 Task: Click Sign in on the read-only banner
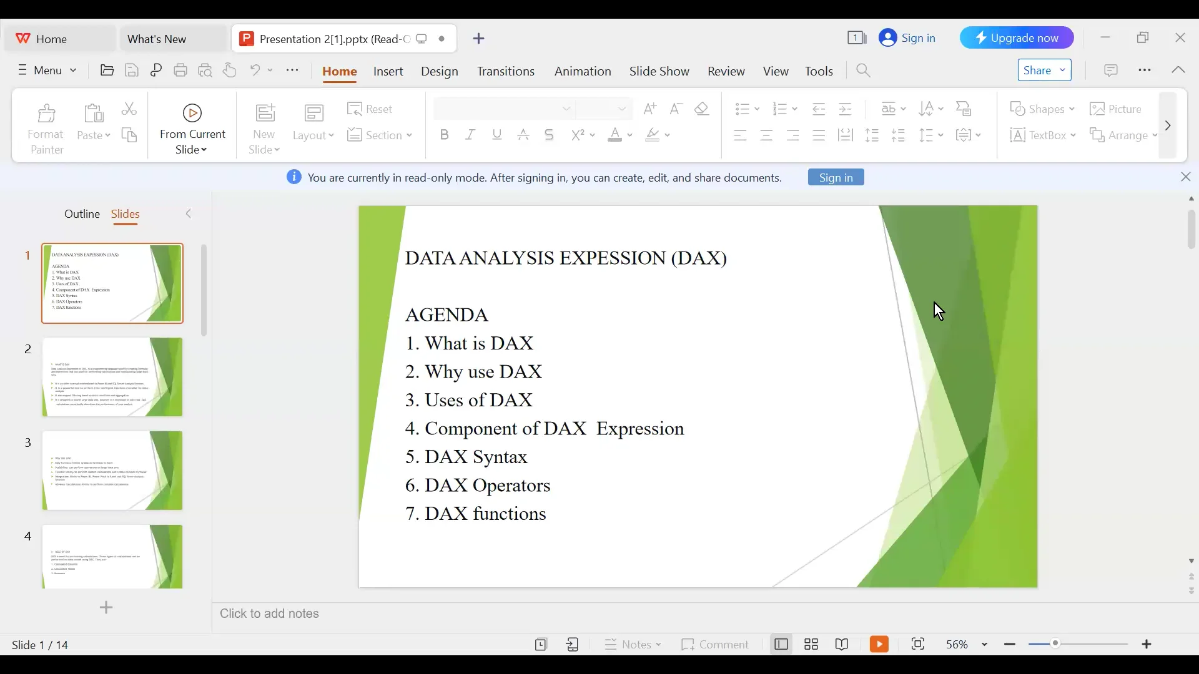[x=836, y=177]
